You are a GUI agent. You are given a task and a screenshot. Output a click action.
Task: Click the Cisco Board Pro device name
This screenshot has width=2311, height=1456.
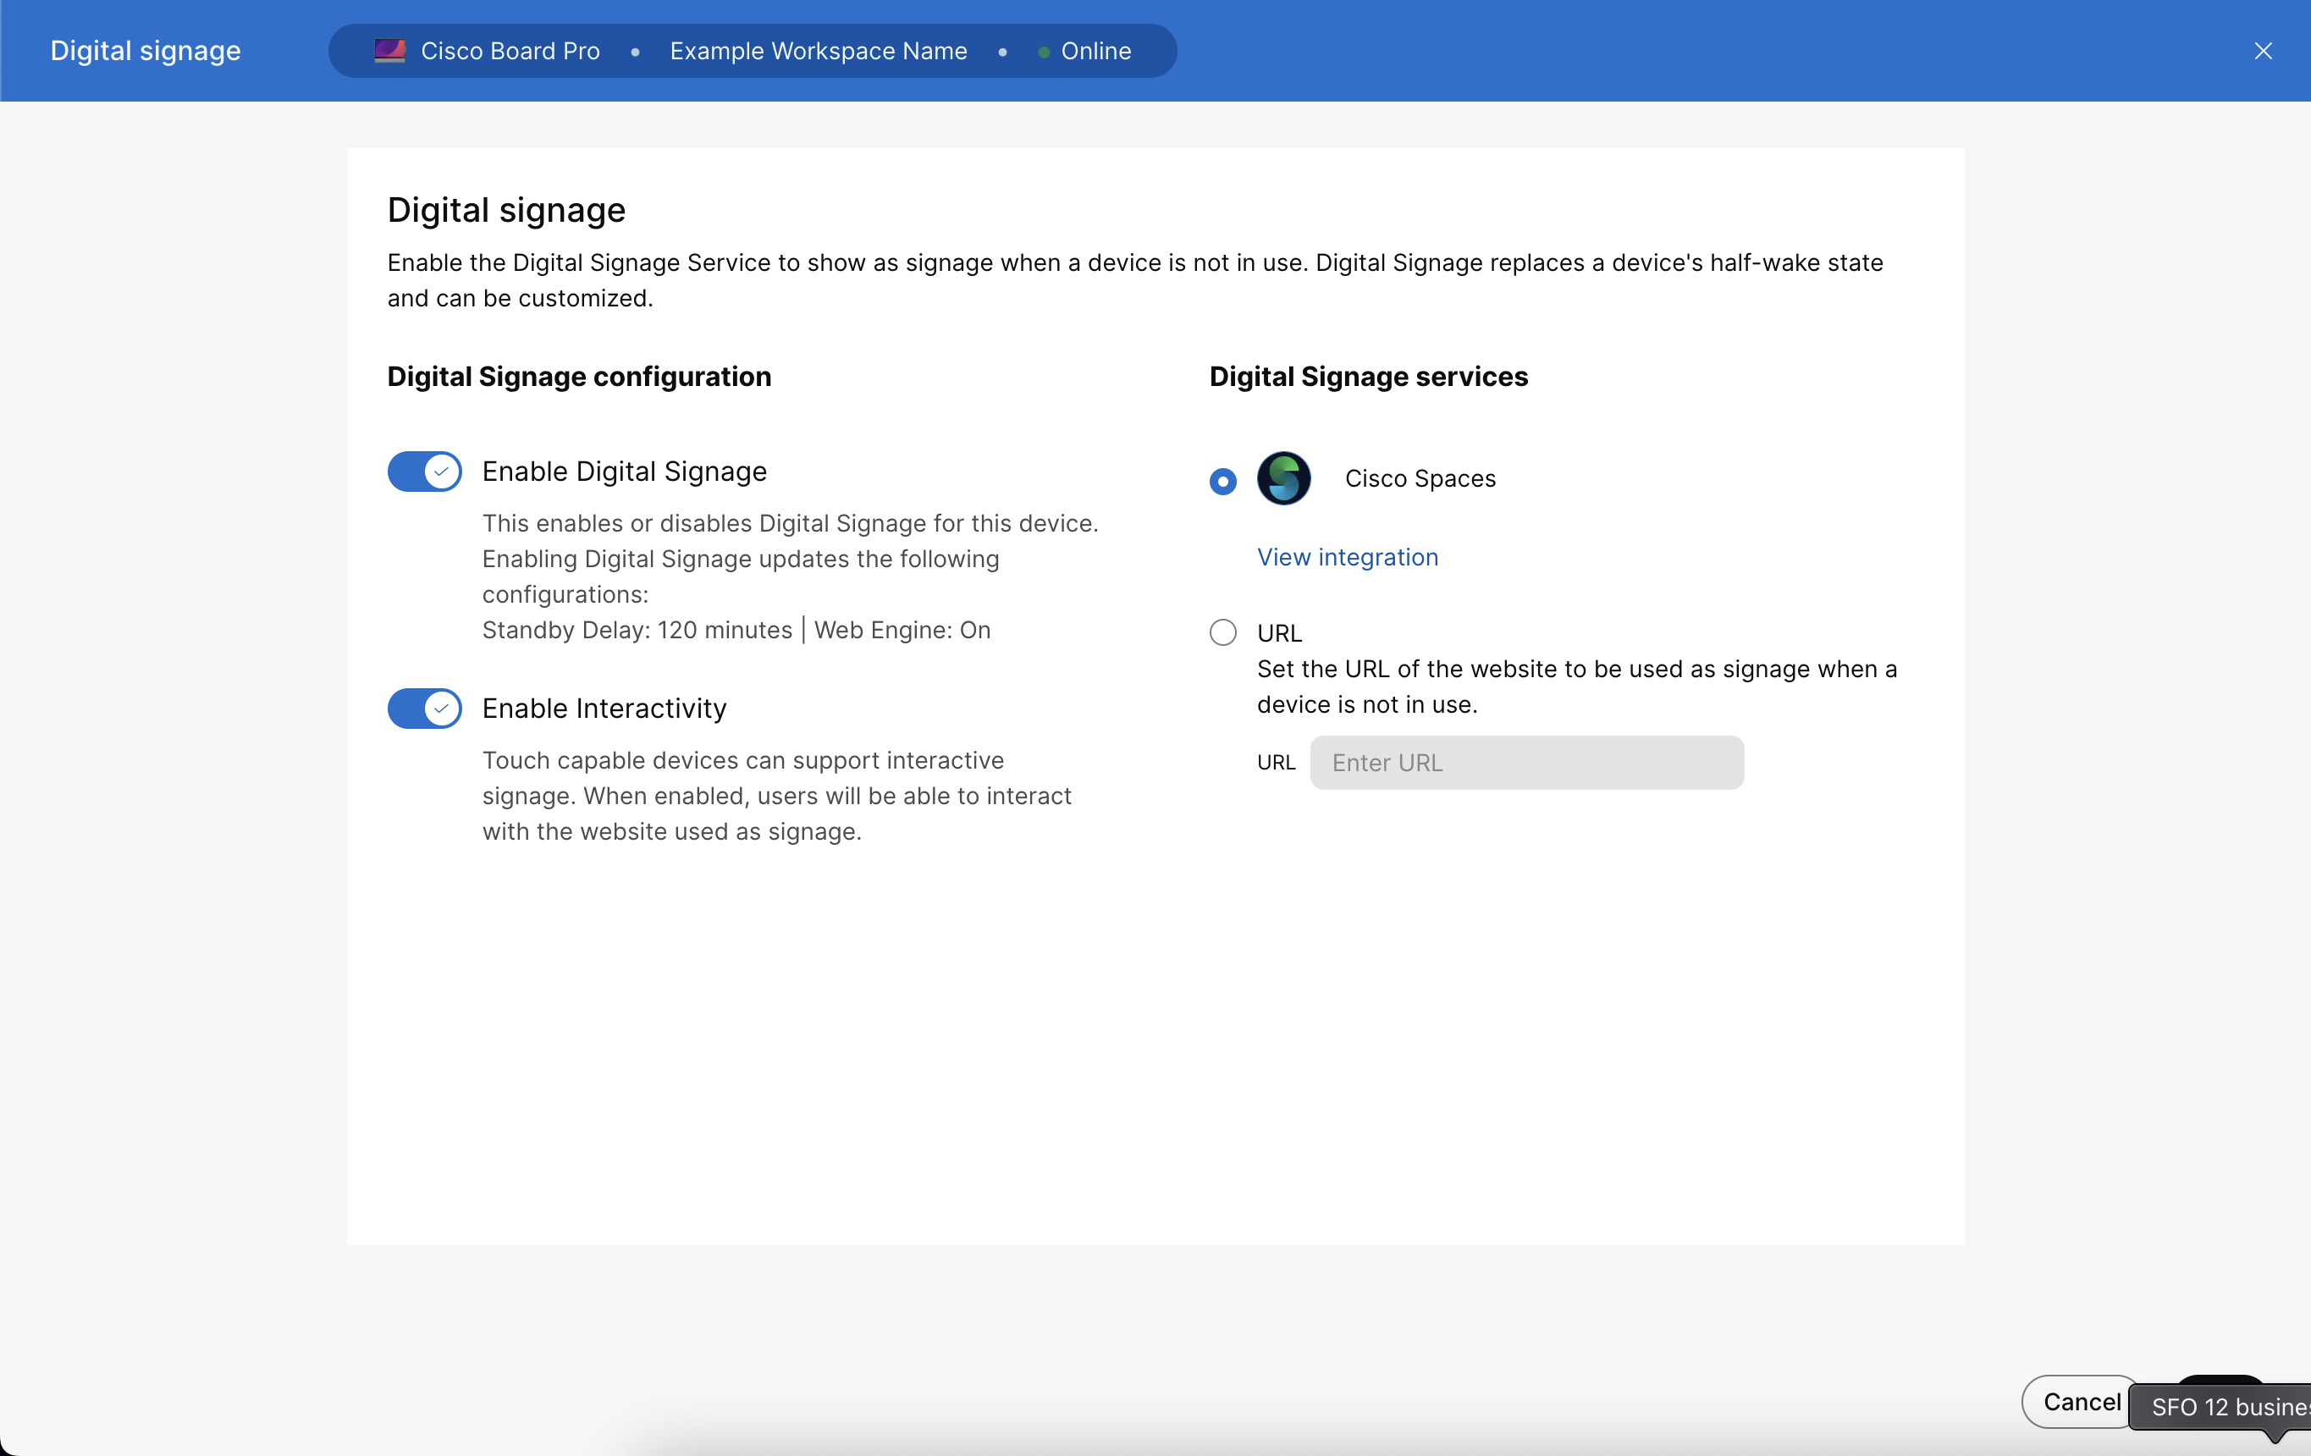click(510, 51)
